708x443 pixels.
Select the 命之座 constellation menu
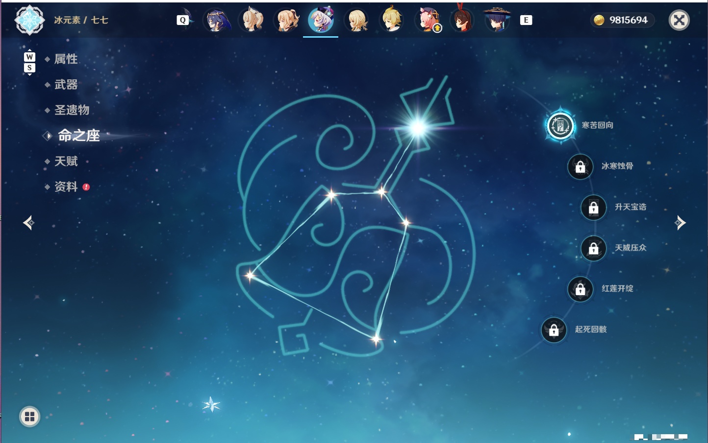tap(78, 136)
